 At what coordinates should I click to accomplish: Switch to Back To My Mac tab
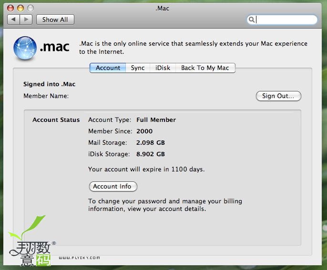pos(205,68)
